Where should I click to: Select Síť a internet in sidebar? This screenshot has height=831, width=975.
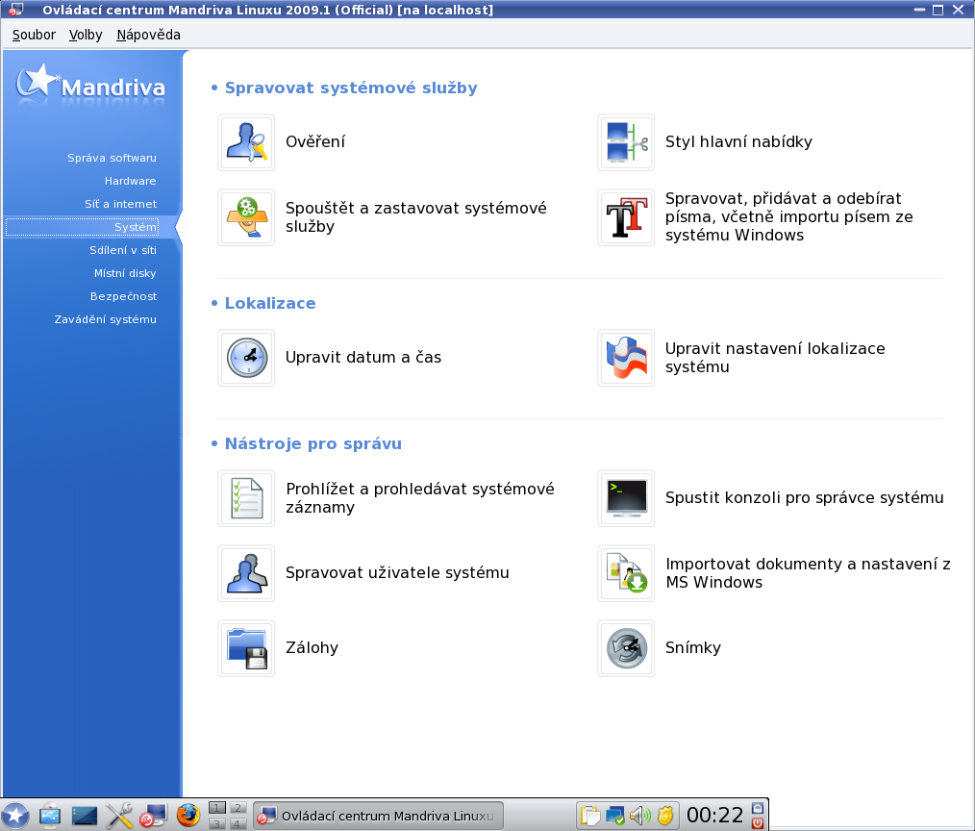tap(120, 204)
